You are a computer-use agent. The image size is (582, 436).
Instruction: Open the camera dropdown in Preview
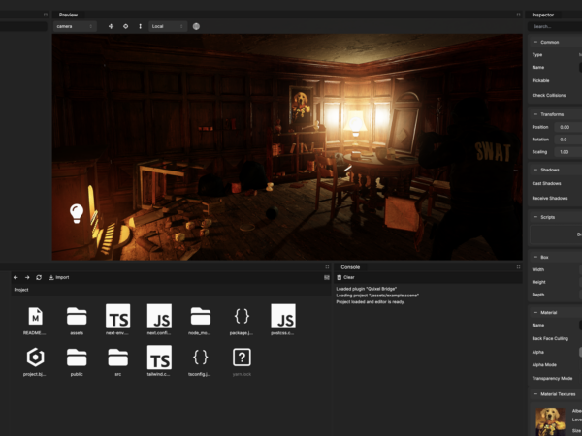point(75,26)
